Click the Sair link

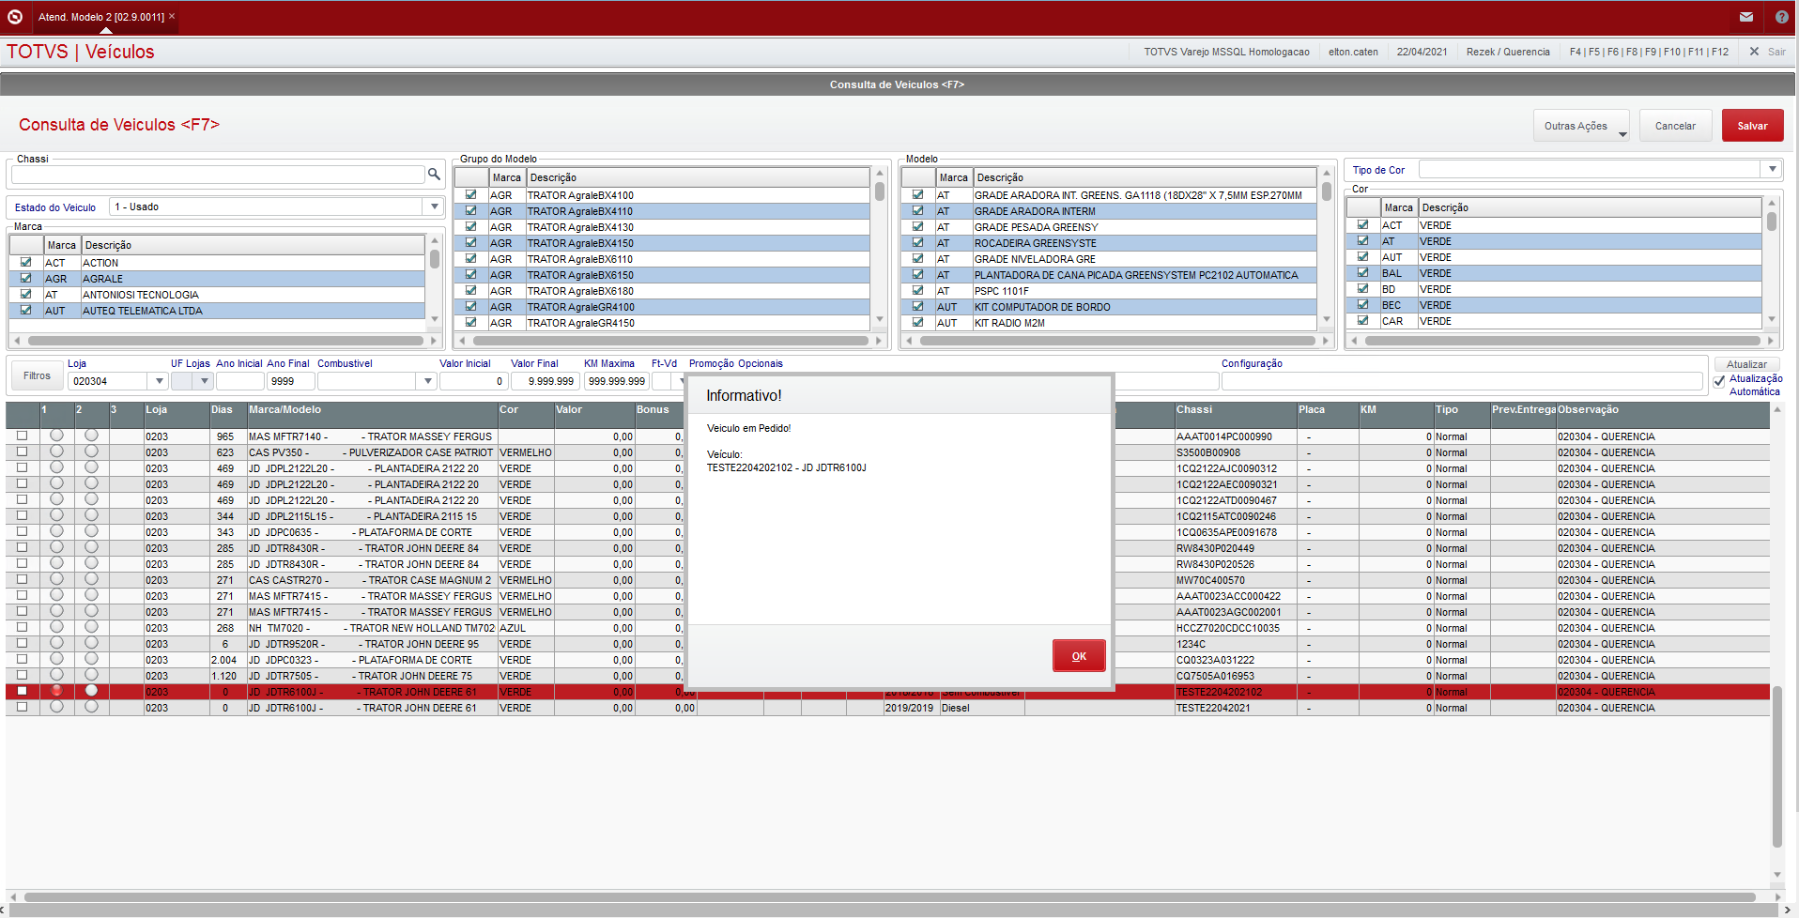pos(1776,52)
